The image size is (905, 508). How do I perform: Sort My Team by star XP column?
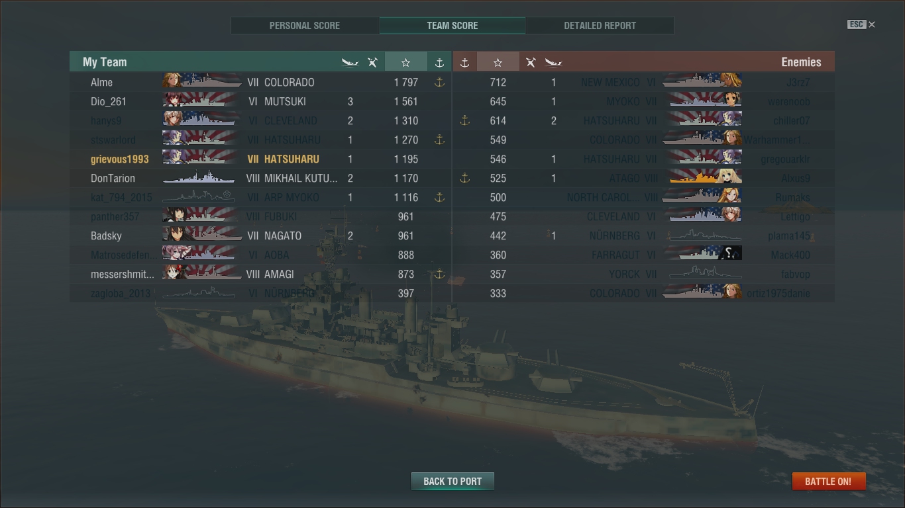[405, 62]
